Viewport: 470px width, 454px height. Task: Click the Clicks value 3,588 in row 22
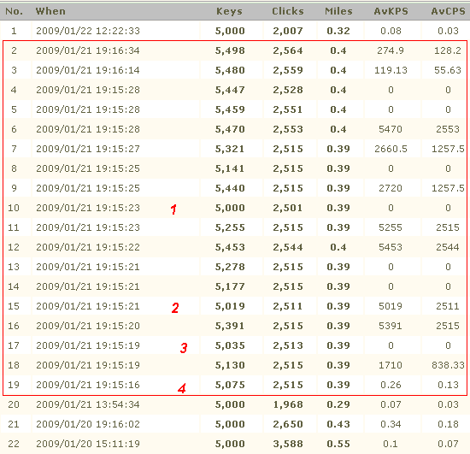click(288, 444)
